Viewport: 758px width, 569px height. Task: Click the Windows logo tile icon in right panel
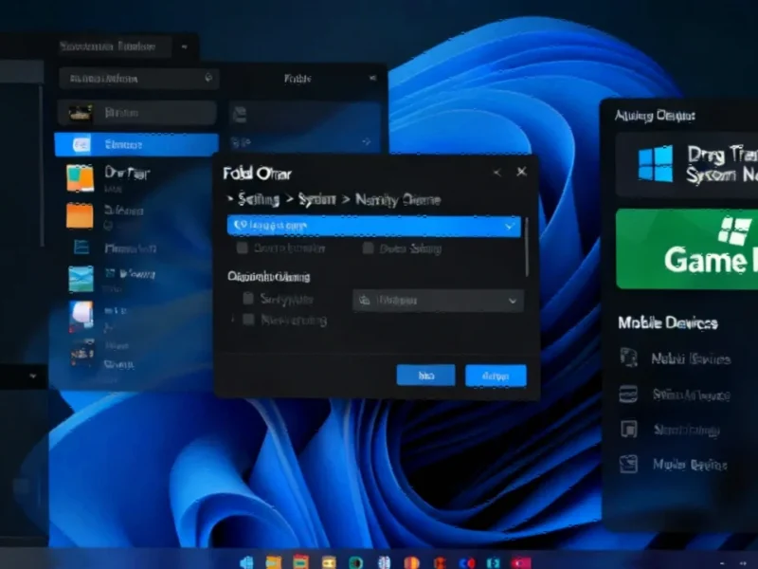(x=655, y=164)
